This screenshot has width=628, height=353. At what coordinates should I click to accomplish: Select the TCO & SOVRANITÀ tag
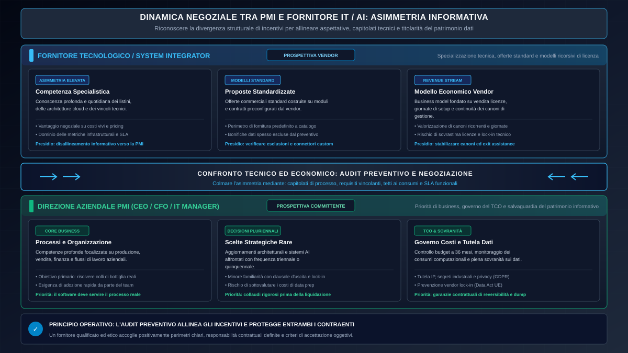[x=443, y=231]
